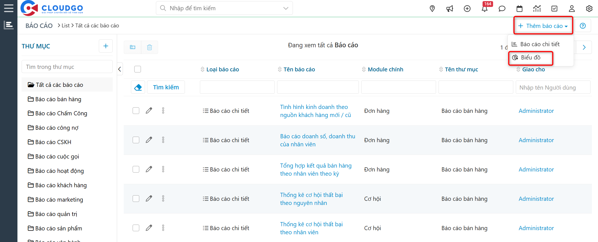Collapse the folder sidebar panel arrow
The width and height of the screenshot is (598, 242).
click(120, 69)
